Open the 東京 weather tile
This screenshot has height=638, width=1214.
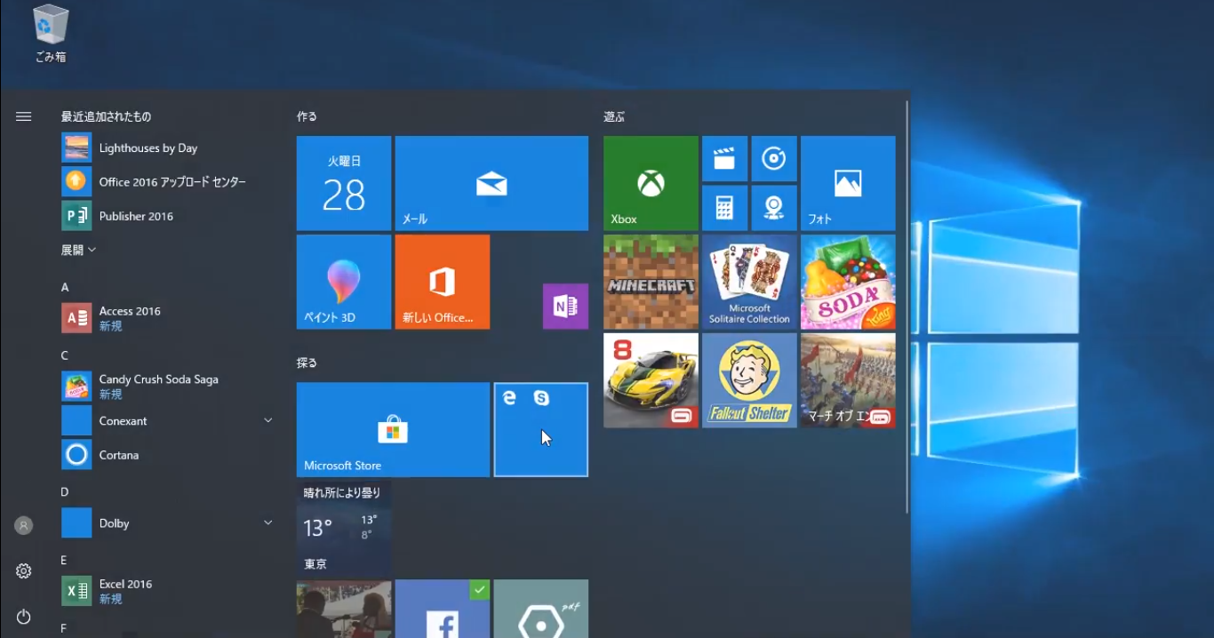[x=344, y=529]
